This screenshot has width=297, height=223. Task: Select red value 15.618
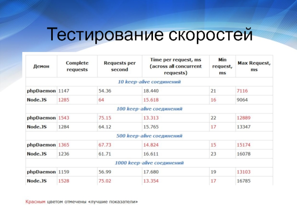[x=151, y=100]
